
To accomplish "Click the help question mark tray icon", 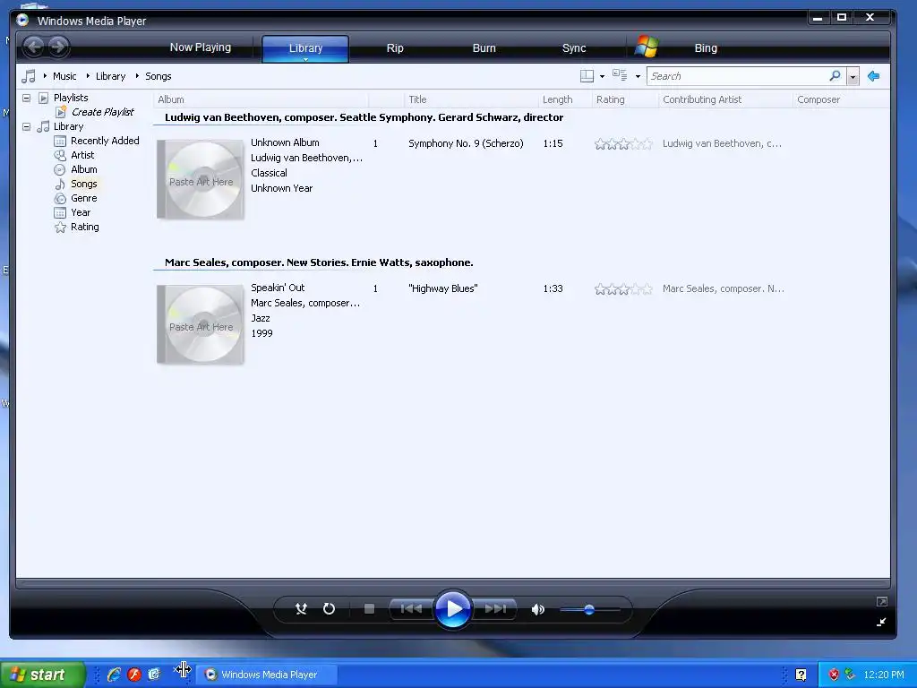I will pos(801,675).
